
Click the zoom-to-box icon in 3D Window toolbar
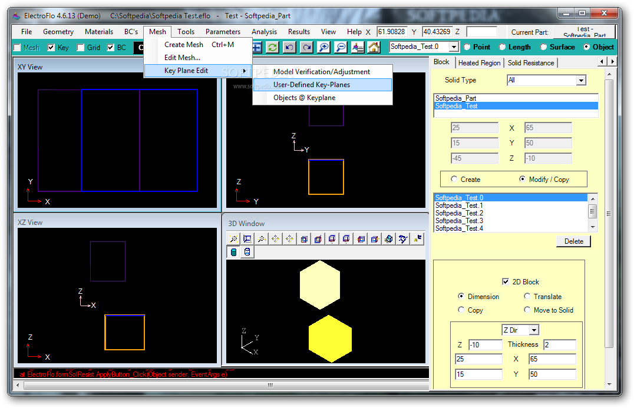pos(247,239)
